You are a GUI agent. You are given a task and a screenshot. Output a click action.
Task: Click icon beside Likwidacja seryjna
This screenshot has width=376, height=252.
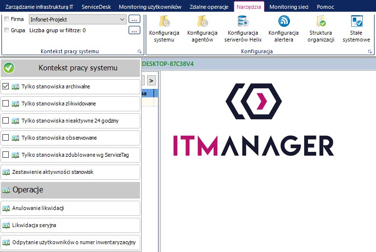pyautogui.click(x=6, y=225)
